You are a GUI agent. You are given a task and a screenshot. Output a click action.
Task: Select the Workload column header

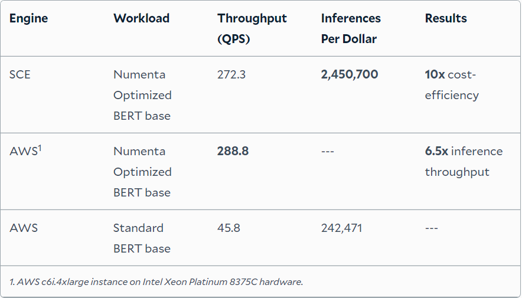[141, 18]
